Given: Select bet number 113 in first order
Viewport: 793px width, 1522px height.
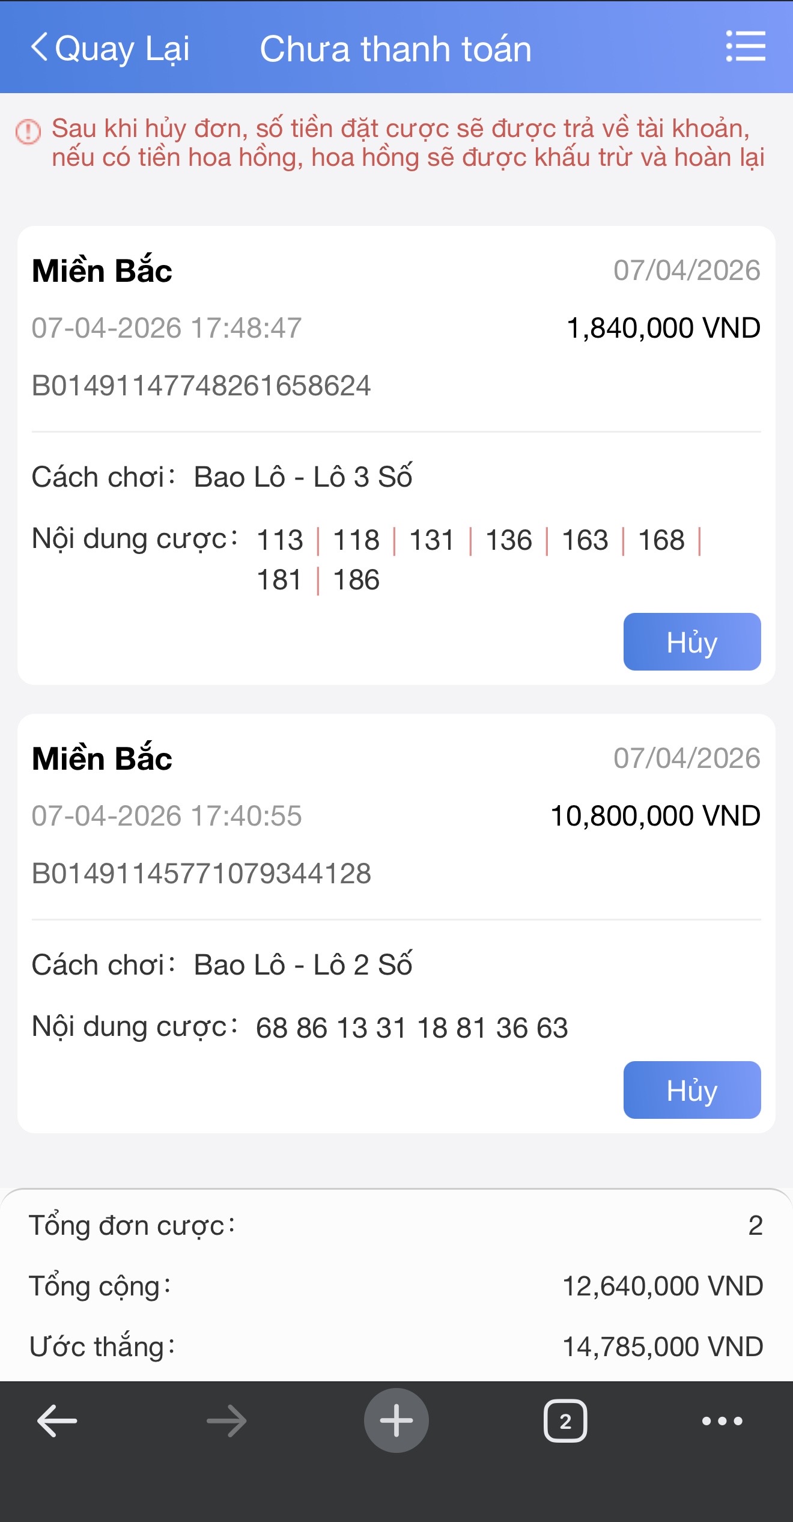Looking at the screenshot, I should click(280, 540).
